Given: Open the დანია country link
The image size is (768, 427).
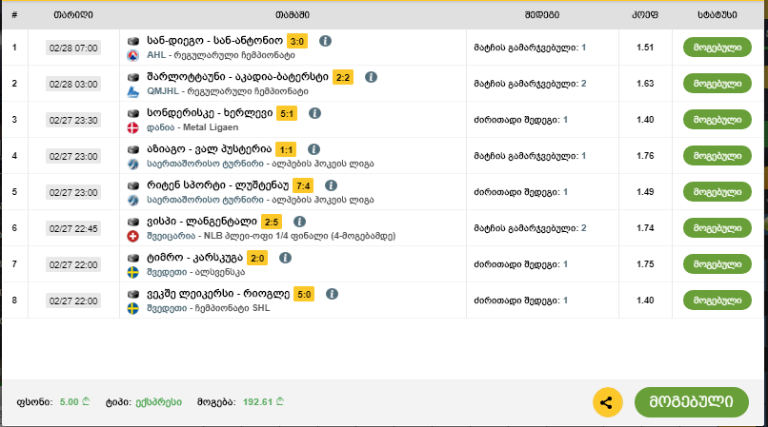Looking at the screenshot, I should tap(161, 127).
